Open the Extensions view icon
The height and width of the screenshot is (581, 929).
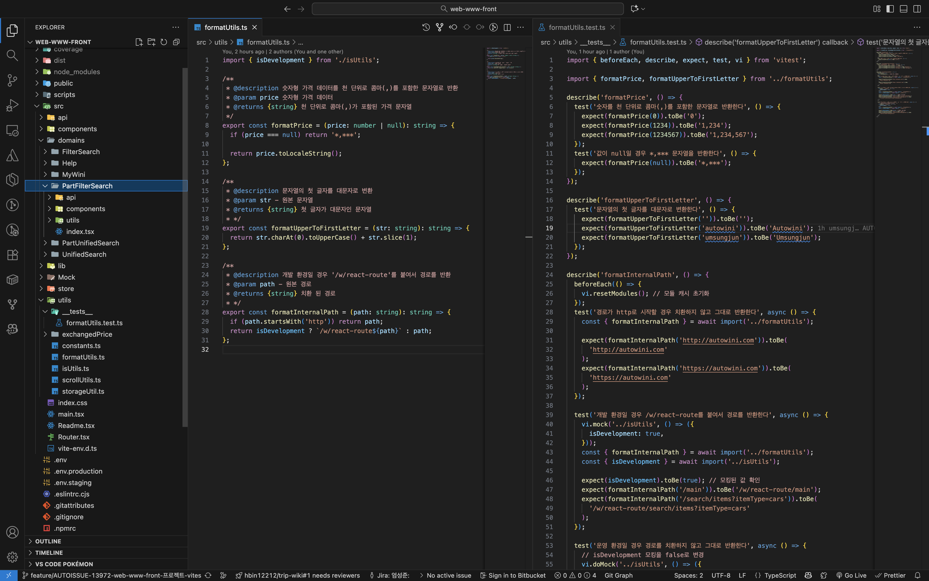[12, 255]
